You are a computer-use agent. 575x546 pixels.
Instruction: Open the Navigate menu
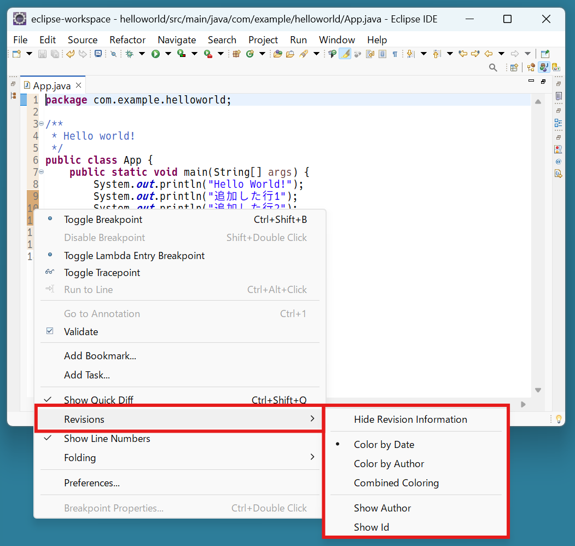(177, 39)
